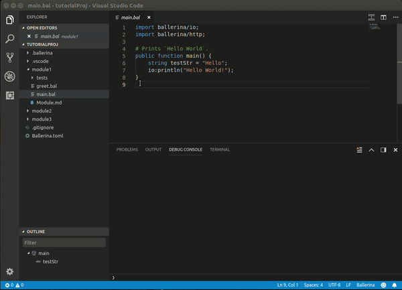Open the editor More Actions menu
The image size is (402, 290).
[395, 17]
